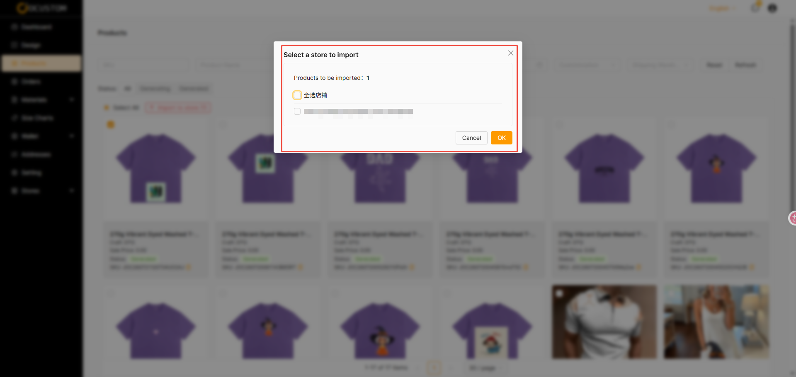
Task: Click the Orders sidebar icon
Action: [15, 82]
